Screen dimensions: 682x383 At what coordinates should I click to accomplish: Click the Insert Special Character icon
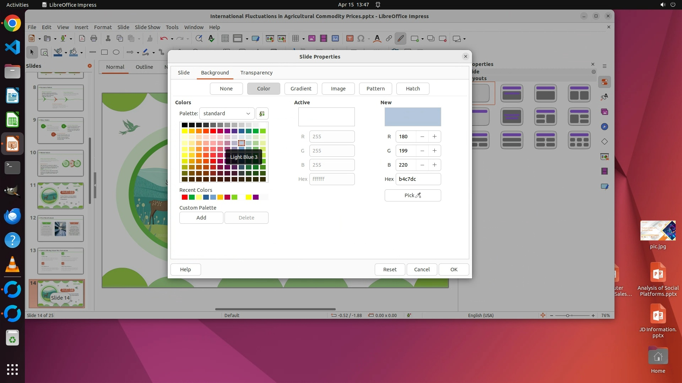click(361, 39)
